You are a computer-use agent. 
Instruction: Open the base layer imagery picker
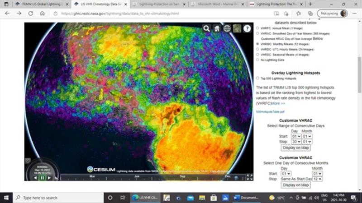click(x=237, y=28)
